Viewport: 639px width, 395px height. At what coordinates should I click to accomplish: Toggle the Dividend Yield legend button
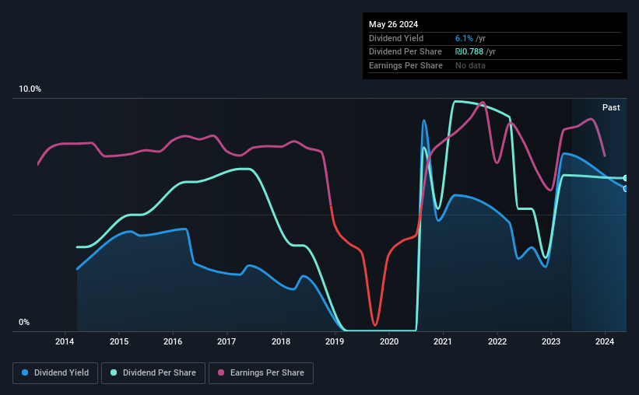click(55, 373)
